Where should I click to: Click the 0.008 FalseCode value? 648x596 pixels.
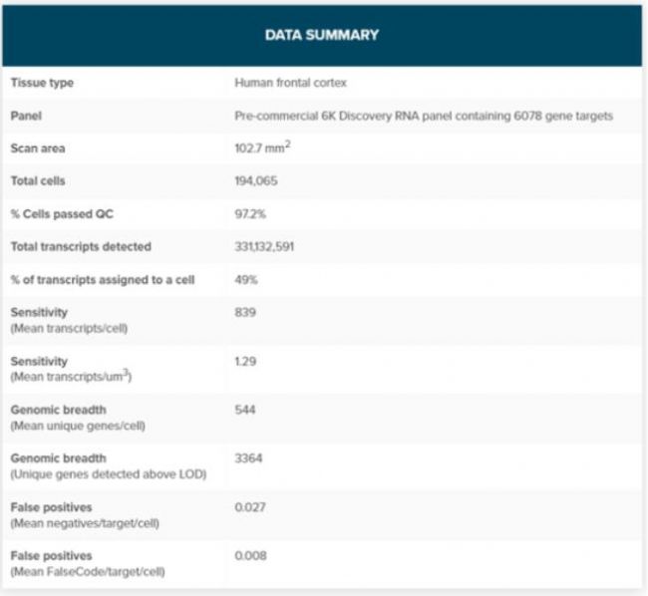[x=250, y=555]
